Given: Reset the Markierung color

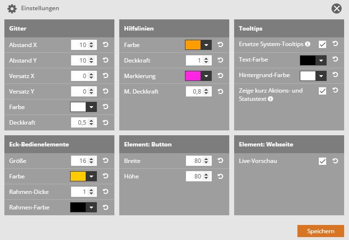Looking at the screenshot, I should [220, 76].
